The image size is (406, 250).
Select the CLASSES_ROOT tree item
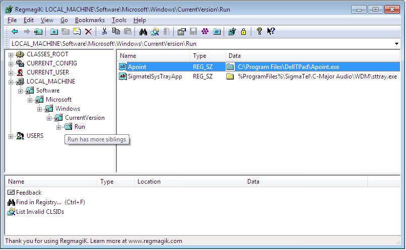pyautogui.click(x=47, y=54)
